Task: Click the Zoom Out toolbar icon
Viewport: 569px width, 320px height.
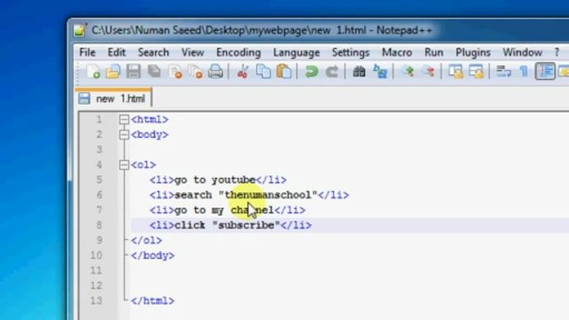Action: point(428,71)
